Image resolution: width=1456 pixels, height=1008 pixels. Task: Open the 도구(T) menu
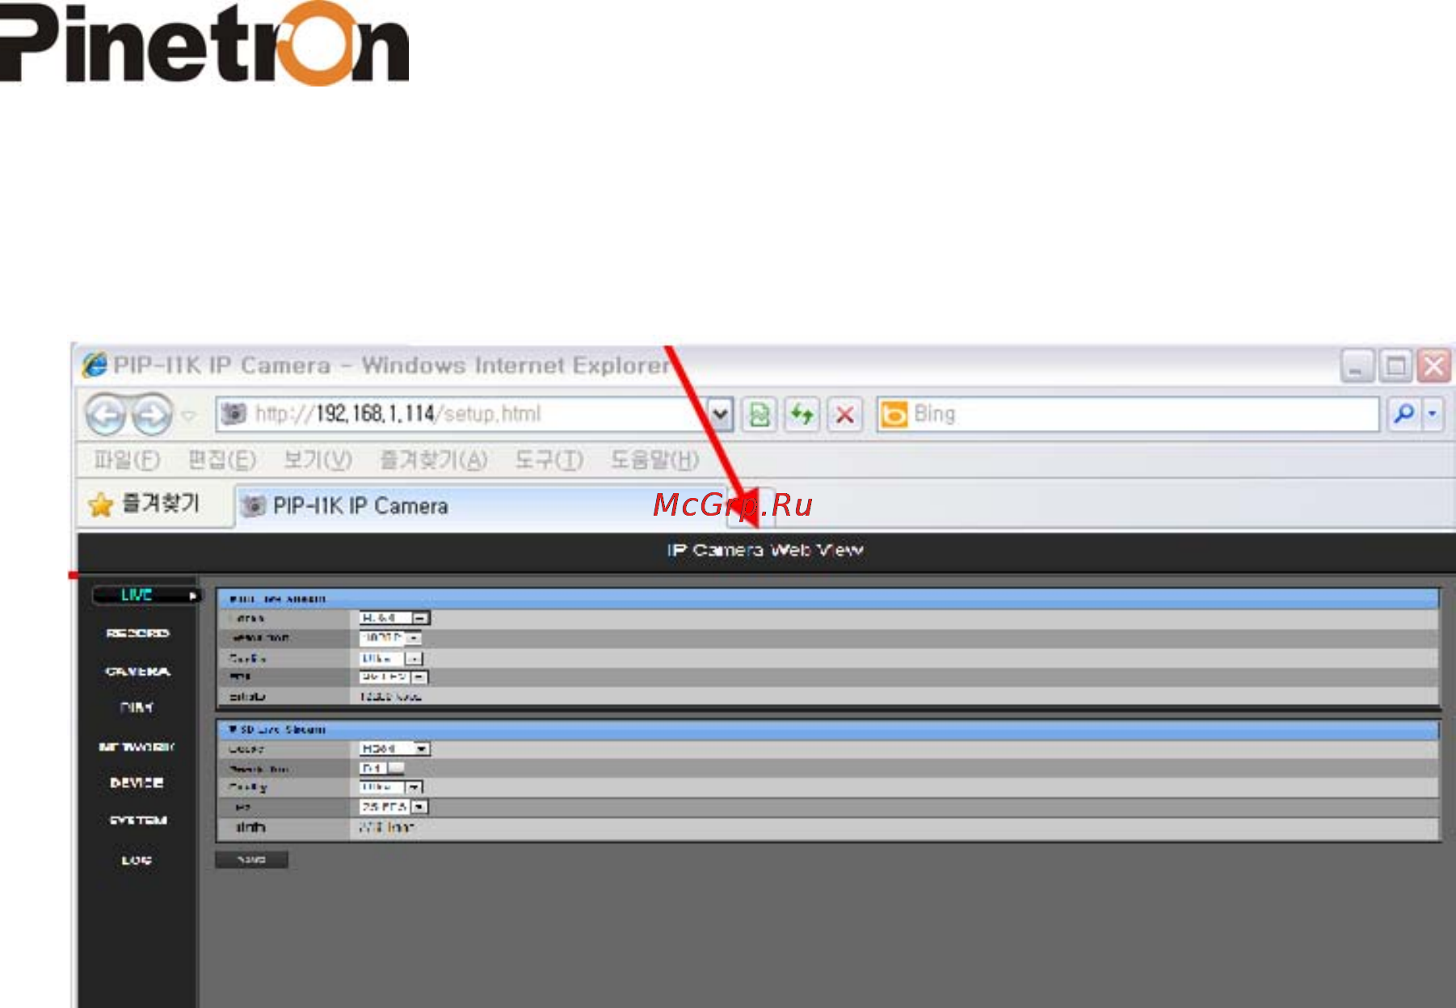coord(549,460)
